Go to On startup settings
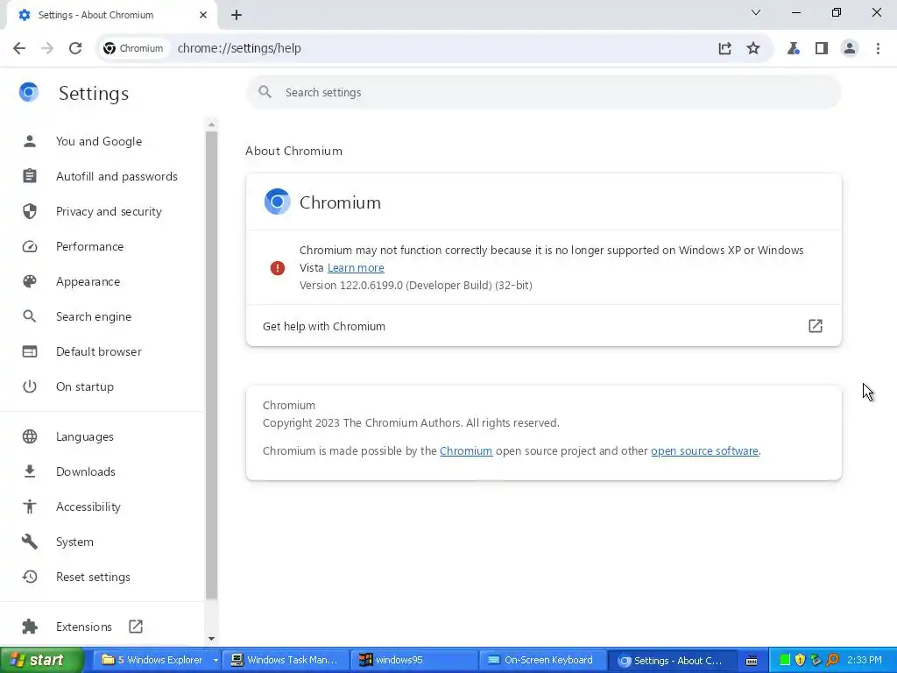897x673 pixels. tap(85, 386)
